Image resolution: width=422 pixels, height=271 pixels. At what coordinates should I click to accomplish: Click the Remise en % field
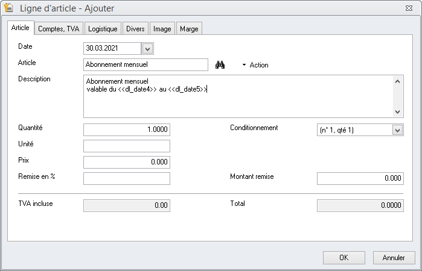[127, 179]
